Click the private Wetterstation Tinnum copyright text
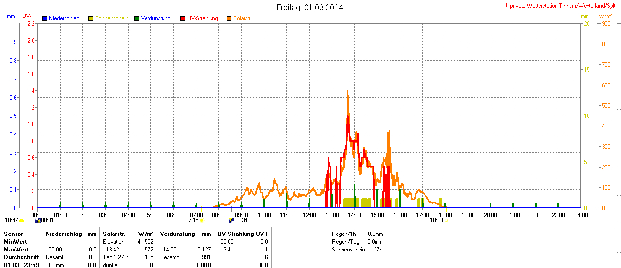This screenshot has height=268, width=621. (562, 6)
